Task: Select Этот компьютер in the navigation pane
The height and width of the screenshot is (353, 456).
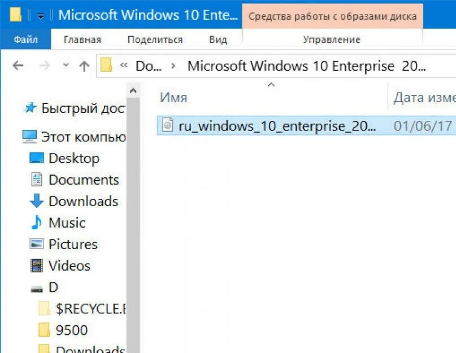Action: click(x=84, y=137)
